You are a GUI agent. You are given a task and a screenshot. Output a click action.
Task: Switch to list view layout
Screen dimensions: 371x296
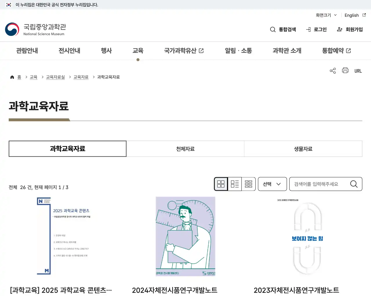(x=235, y=184)
